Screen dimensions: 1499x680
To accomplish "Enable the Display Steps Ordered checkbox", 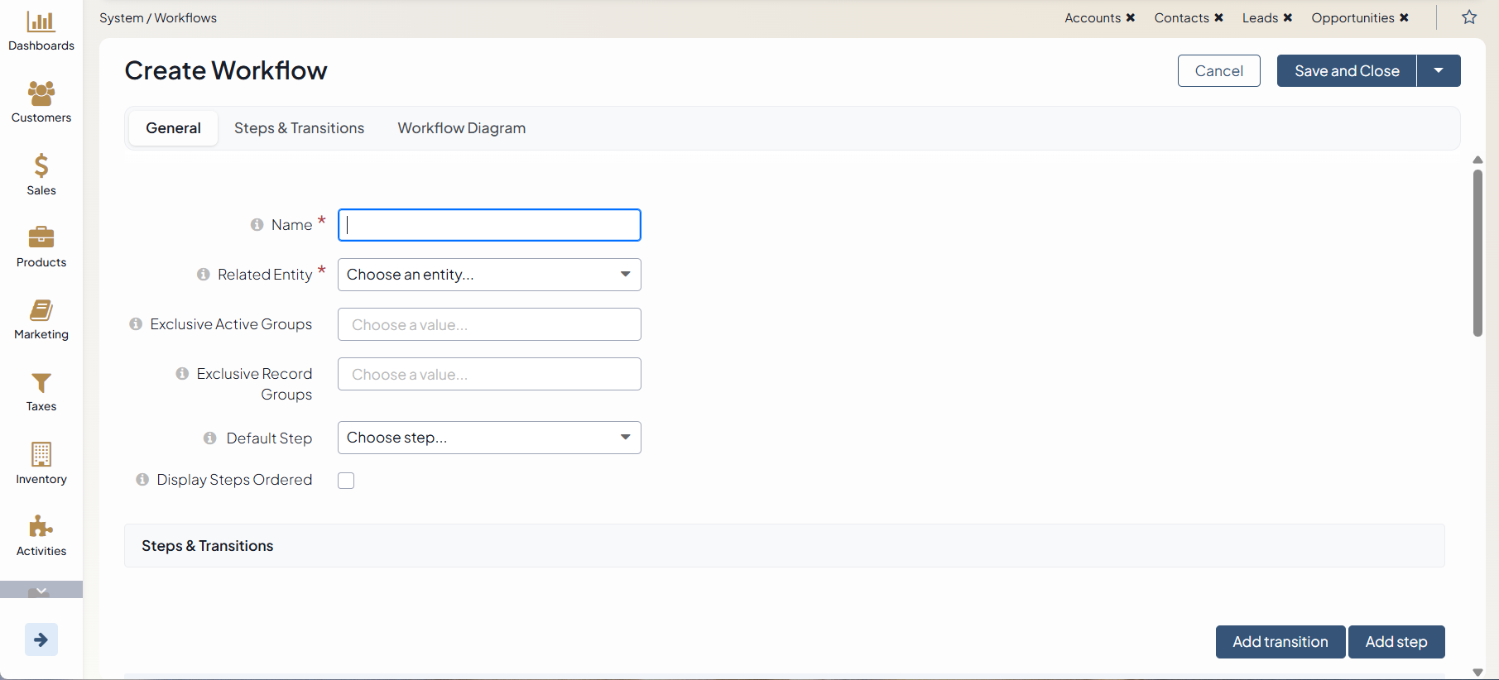I will (x=346, y=481).
